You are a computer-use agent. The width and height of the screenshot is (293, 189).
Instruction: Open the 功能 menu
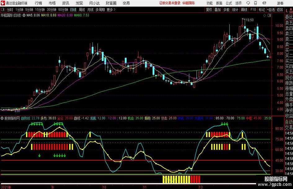pos(210,3)
